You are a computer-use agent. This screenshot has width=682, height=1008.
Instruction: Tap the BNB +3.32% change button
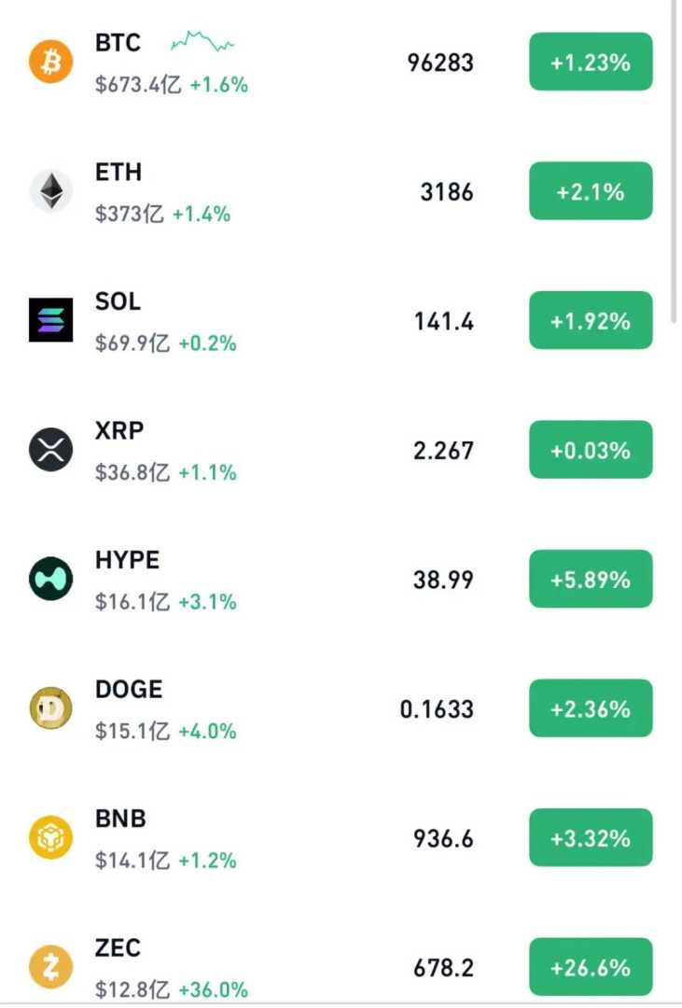coord(591,838)
